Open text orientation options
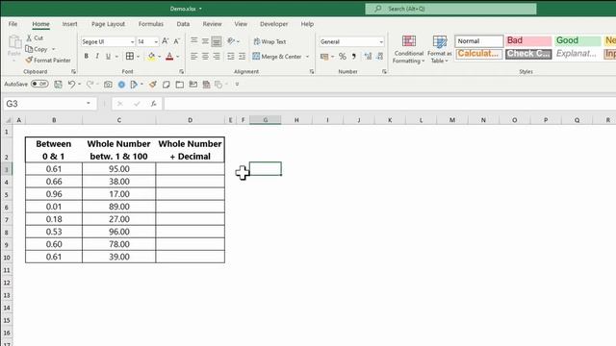 (x=233, y=40)
